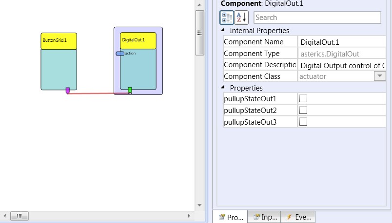Click the Component Type value asterics.DigitalOut
Screen dimensions: 392x223
point(342,54)
